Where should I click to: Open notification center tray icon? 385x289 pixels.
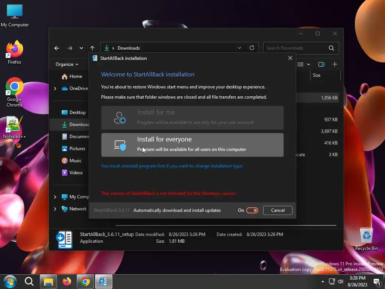coord(377,282)
